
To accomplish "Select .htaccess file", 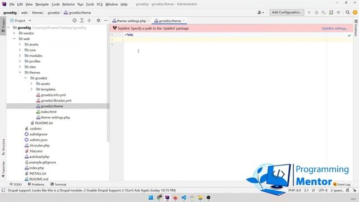I will [x=34, y=151].
